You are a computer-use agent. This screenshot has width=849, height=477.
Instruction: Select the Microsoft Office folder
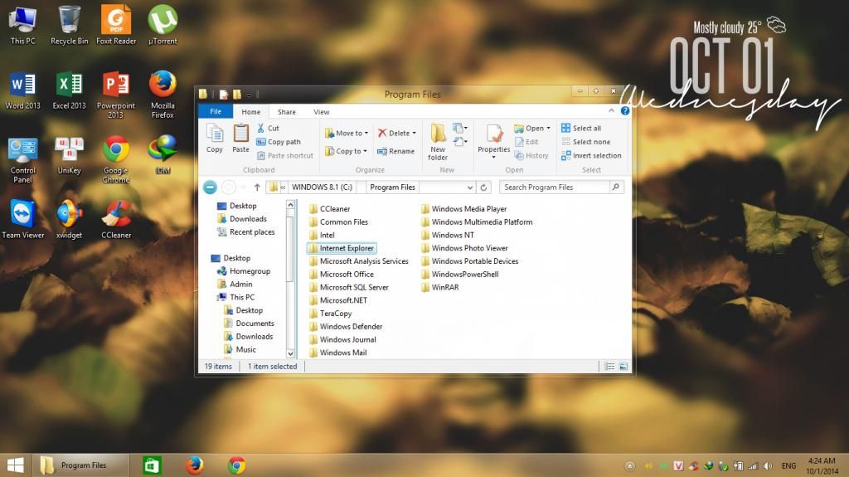(x=342, y=275)
